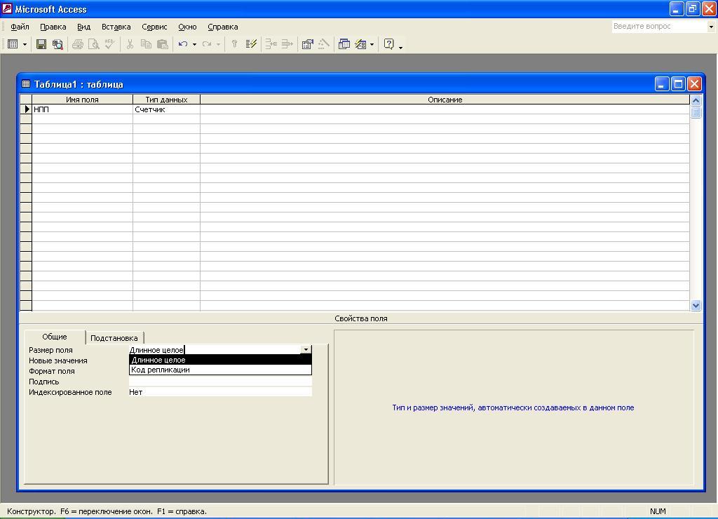Open the Properties icon
This screenshot has width=718, height=519.
coord(308,44)
